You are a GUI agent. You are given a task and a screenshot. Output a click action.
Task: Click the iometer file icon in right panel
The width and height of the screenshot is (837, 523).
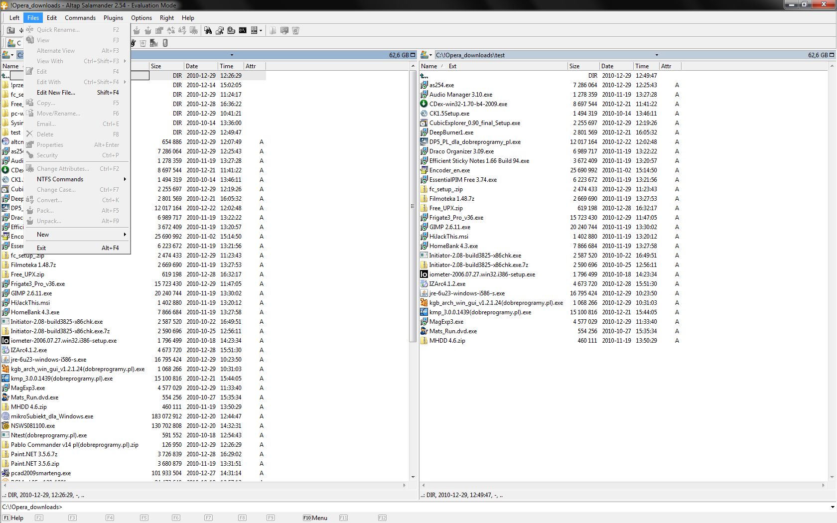(424, 274)
